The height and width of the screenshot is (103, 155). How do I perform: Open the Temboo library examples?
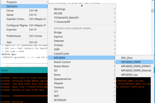tap(82, 88)
